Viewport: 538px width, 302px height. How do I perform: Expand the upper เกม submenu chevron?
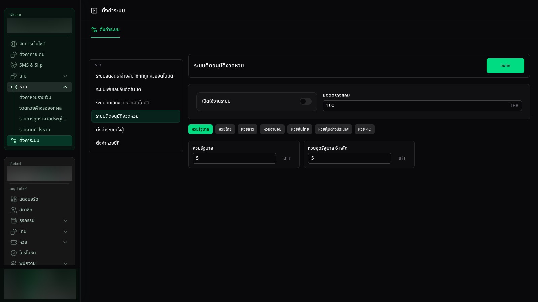pos(65,76)
